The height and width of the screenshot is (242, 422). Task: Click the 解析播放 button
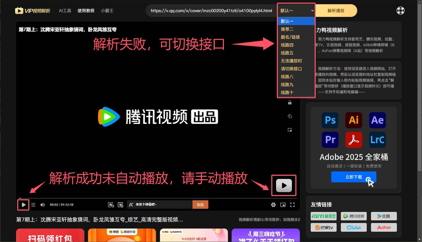[336, 11]
